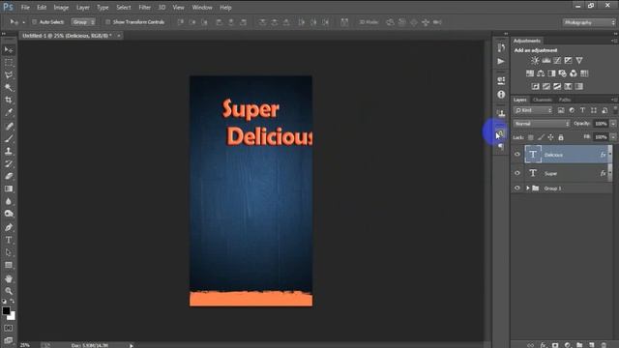
Task: Select the History Brush tool
Action: click(x=9, y=163)
